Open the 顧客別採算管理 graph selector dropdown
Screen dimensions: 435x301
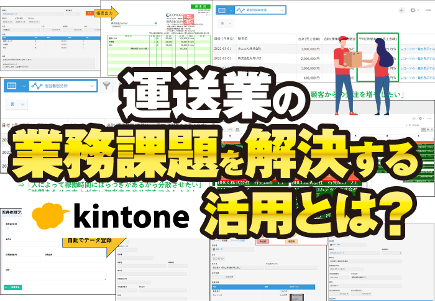260,11
